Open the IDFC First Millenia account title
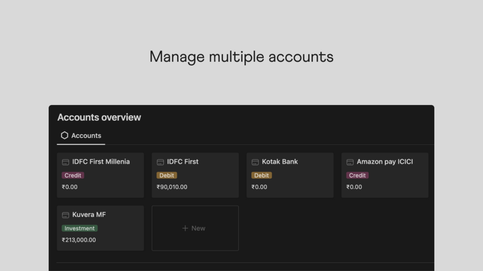The height and width of the screenshot is (271, 483). 101,162
